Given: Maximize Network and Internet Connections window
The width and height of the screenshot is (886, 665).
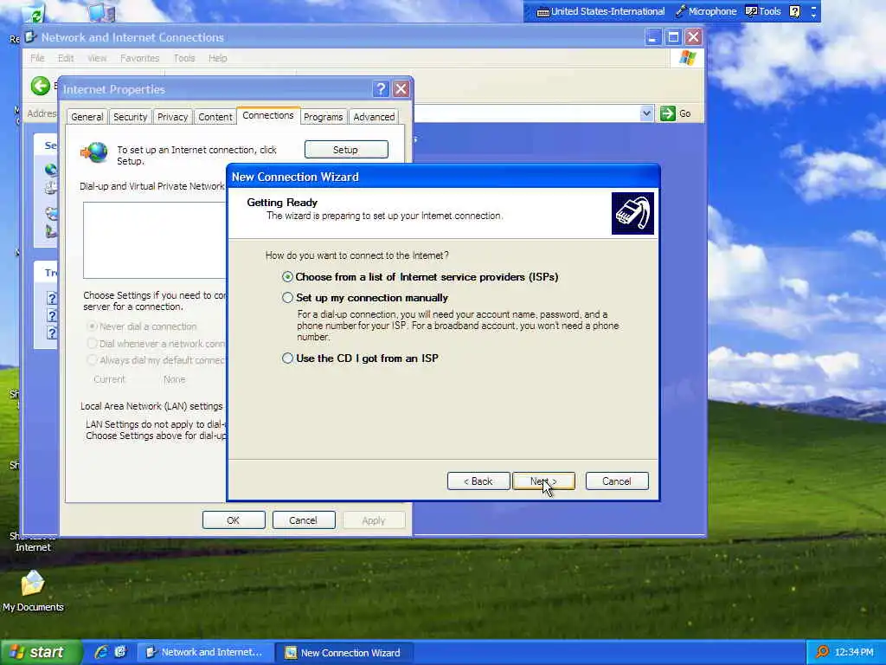Looking at the screenshot, I should tap(673, 37).
